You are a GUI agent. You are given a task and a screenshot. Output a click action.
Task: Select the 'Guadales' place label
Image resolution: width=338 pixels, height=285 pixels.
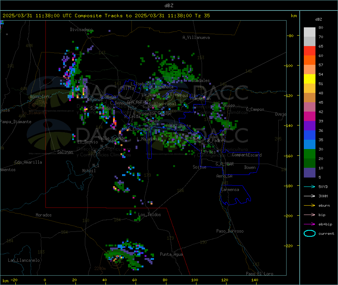click(201, 81)
